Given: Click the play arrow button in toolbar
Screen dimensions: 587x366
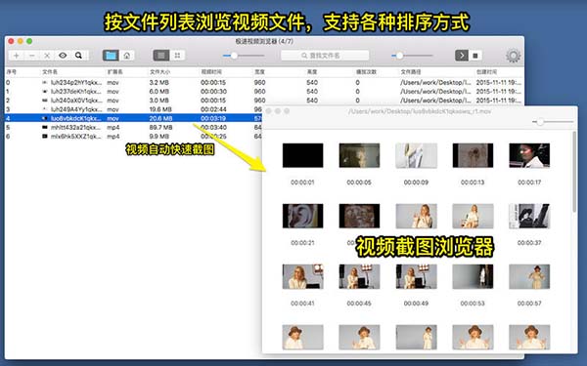Looking at the screenshot, I should (x=462, y=56).
